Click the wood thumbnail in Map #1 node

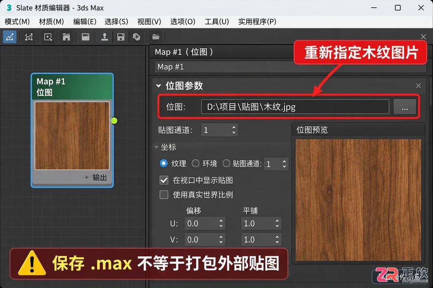pyautogui.click(x=72, y=135)
